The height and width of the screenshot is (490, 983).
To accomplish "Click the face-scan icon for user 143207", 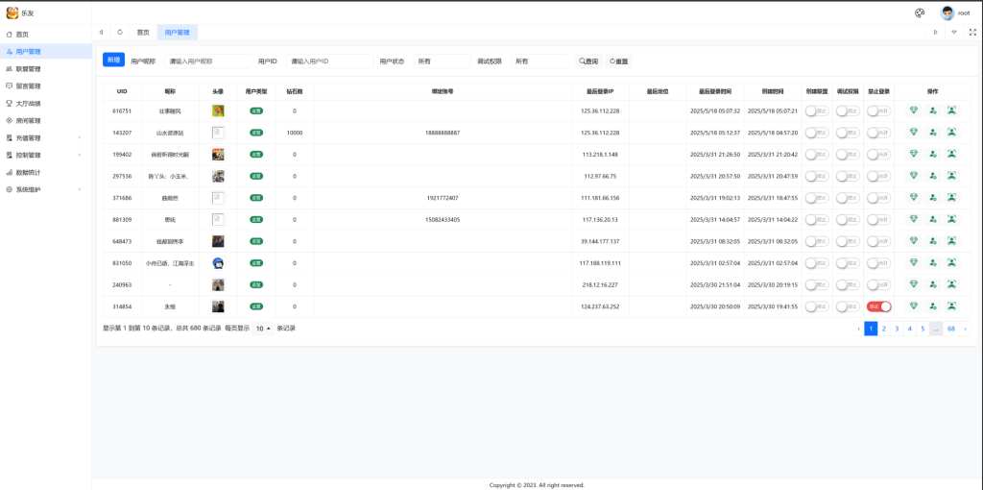I will [x=951, y=133].
